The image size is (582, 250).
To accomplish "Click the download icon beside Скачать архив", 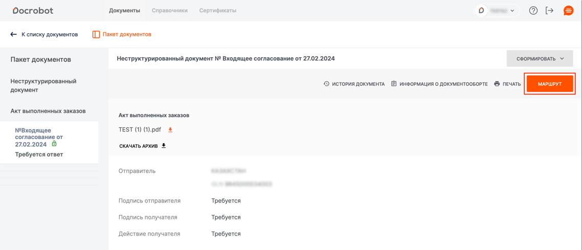I will (x=164, y=146).
